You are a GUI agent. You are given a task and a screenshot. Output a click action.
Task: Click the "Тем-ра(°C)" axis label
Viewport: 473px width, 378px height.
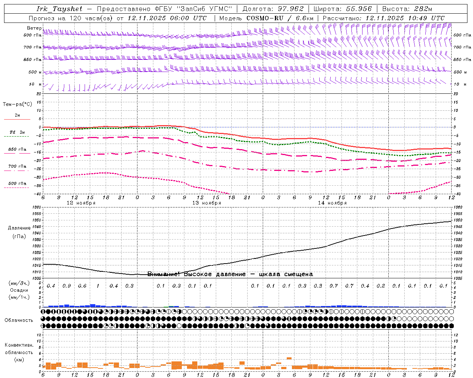pyautogui.click(x=17, y=104)
